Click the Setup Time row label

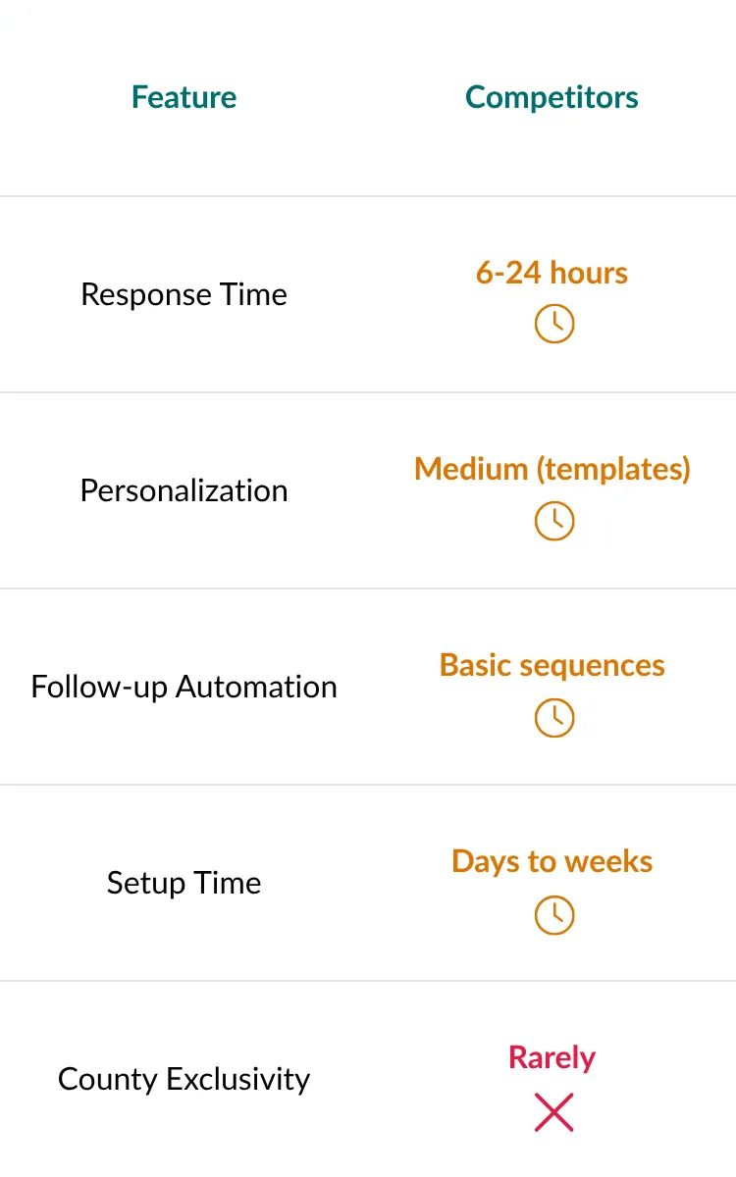[x=184, y=883]
